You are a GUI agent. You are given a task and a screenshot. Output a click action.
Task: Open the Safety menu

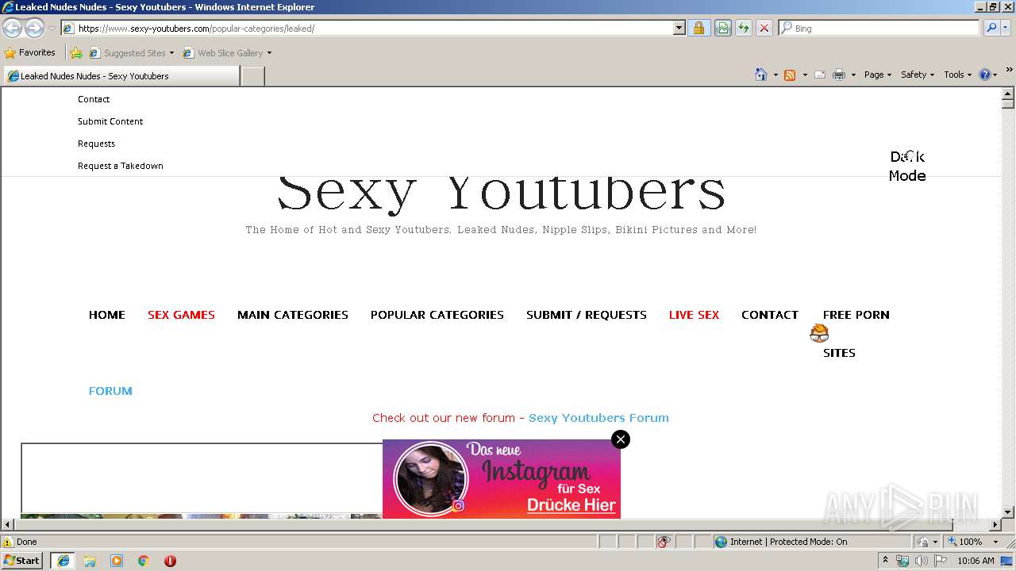[918, 75]
